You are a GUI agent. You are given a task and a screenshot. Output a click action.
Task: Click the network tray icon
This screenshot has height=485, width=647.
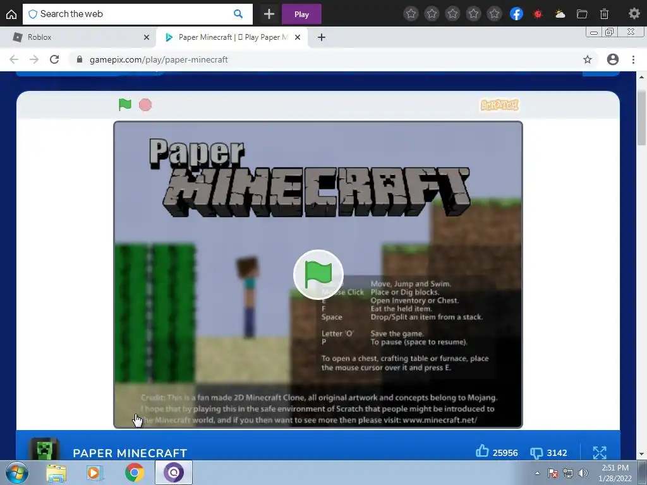[568, 473]
